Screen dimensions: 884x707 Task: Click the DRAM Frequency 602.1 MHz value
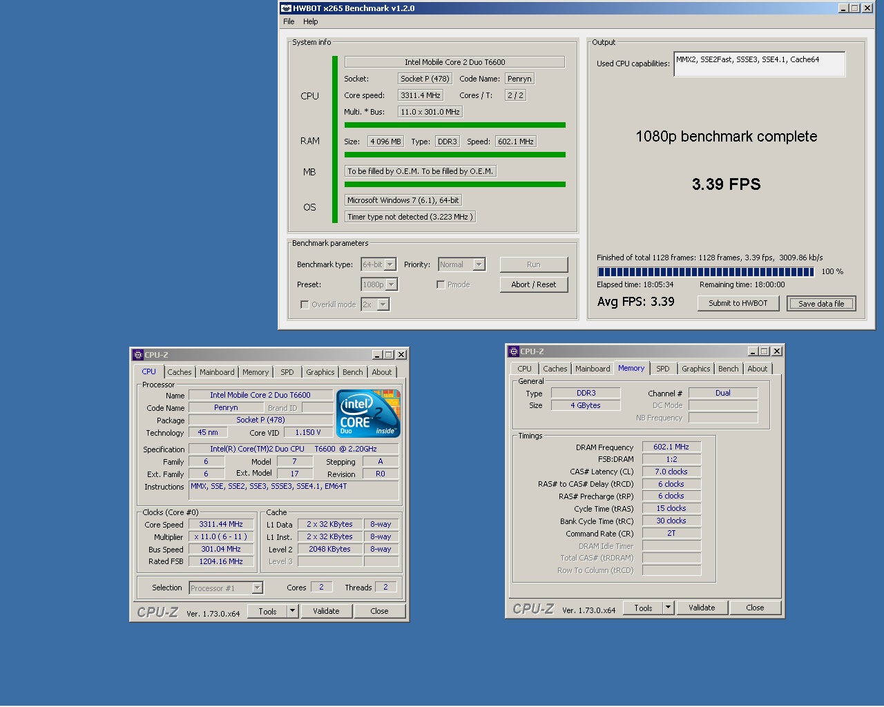pos(671,447)
